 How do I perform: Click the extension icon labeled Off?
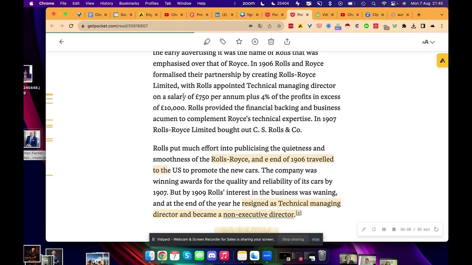[386, 27]
